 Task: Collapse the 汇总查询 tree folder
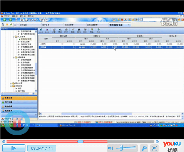tap(13, 37)
